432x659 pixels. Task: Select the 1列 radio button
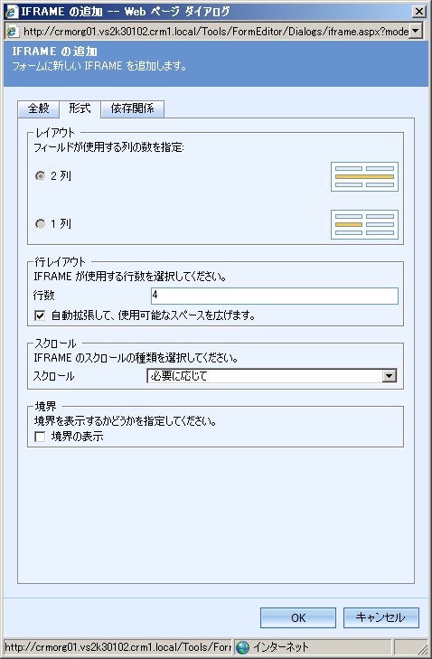41,224
